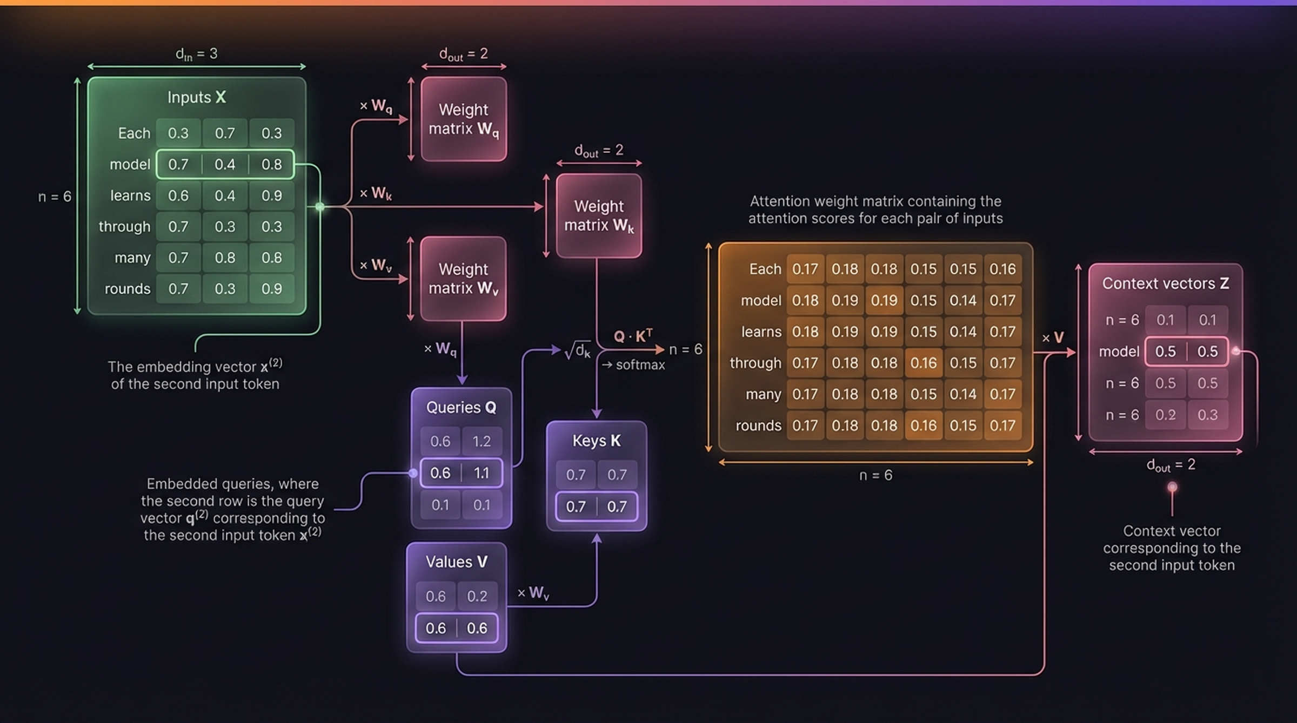
Task: Click the Context vectors Z panel
Action: 1165,283
